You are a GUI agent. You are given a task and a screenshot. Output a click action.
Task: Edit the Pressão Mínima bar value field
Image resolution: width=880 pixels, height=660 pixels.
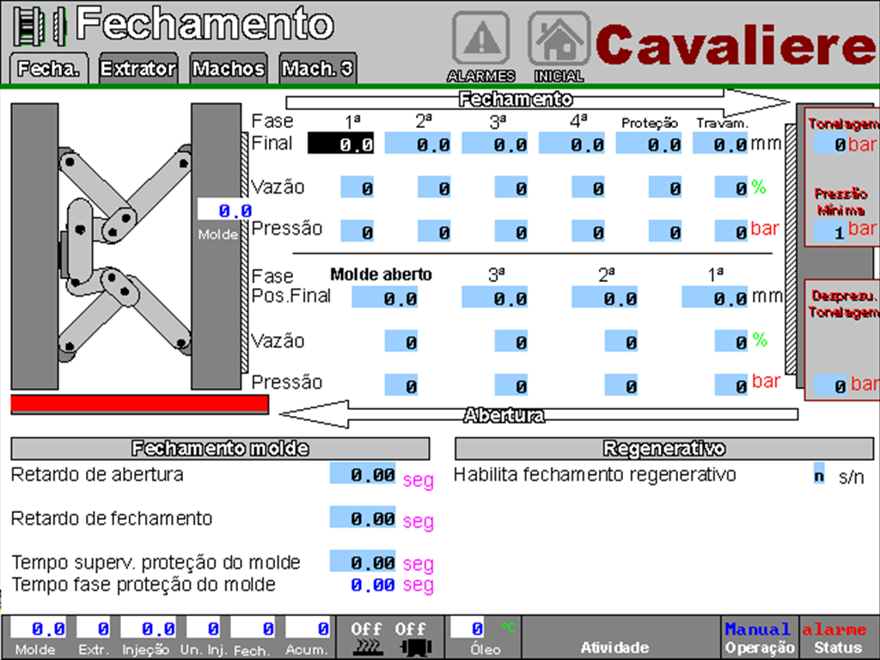click(x=830, y=230)
